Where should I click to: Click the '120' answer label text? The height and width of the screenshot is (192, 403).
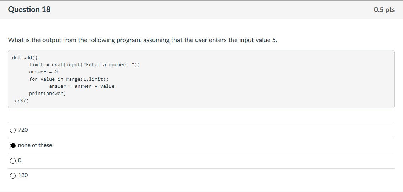click(23, 175)
